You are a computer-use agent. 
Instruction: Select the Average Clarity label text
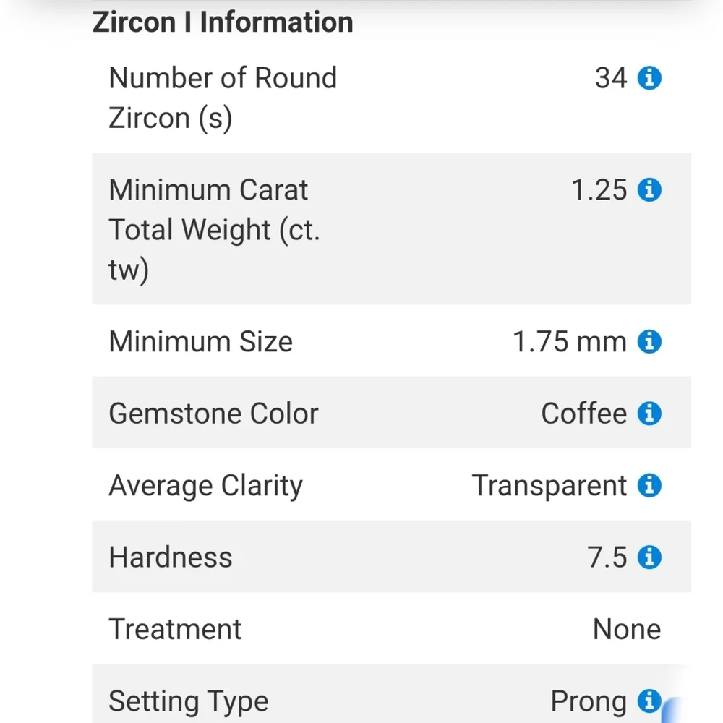(205, 486)
